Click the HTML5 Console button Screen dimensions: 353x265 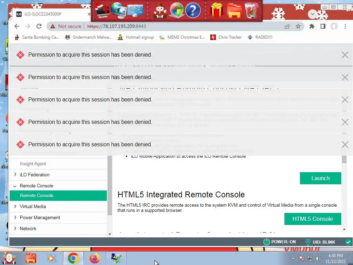312,219
